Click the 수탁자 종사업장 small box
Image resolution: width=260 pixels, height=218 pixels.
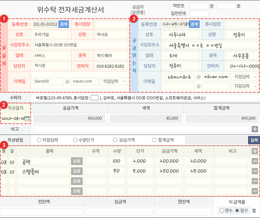pos(95,98)
